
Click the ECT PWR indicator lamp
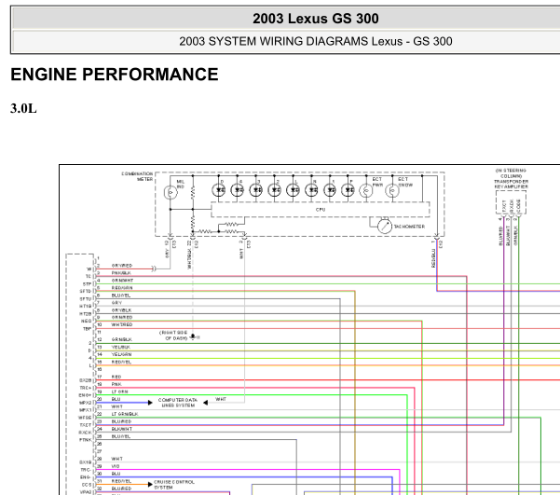pyautogui.click(x=365, y=191)
